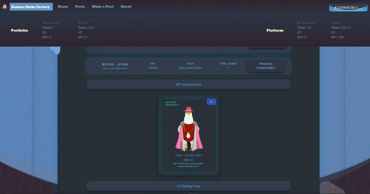Click the eagle logo icon in the navbar
The width and height of the screenshot is (370, 194).
point(4,6)
